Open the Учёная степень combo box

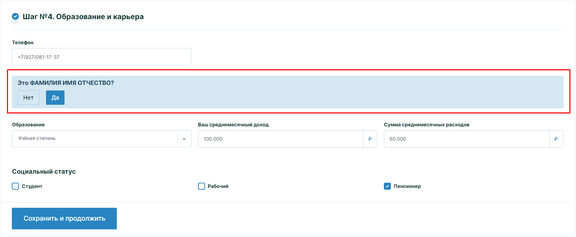tap(95, 139)
